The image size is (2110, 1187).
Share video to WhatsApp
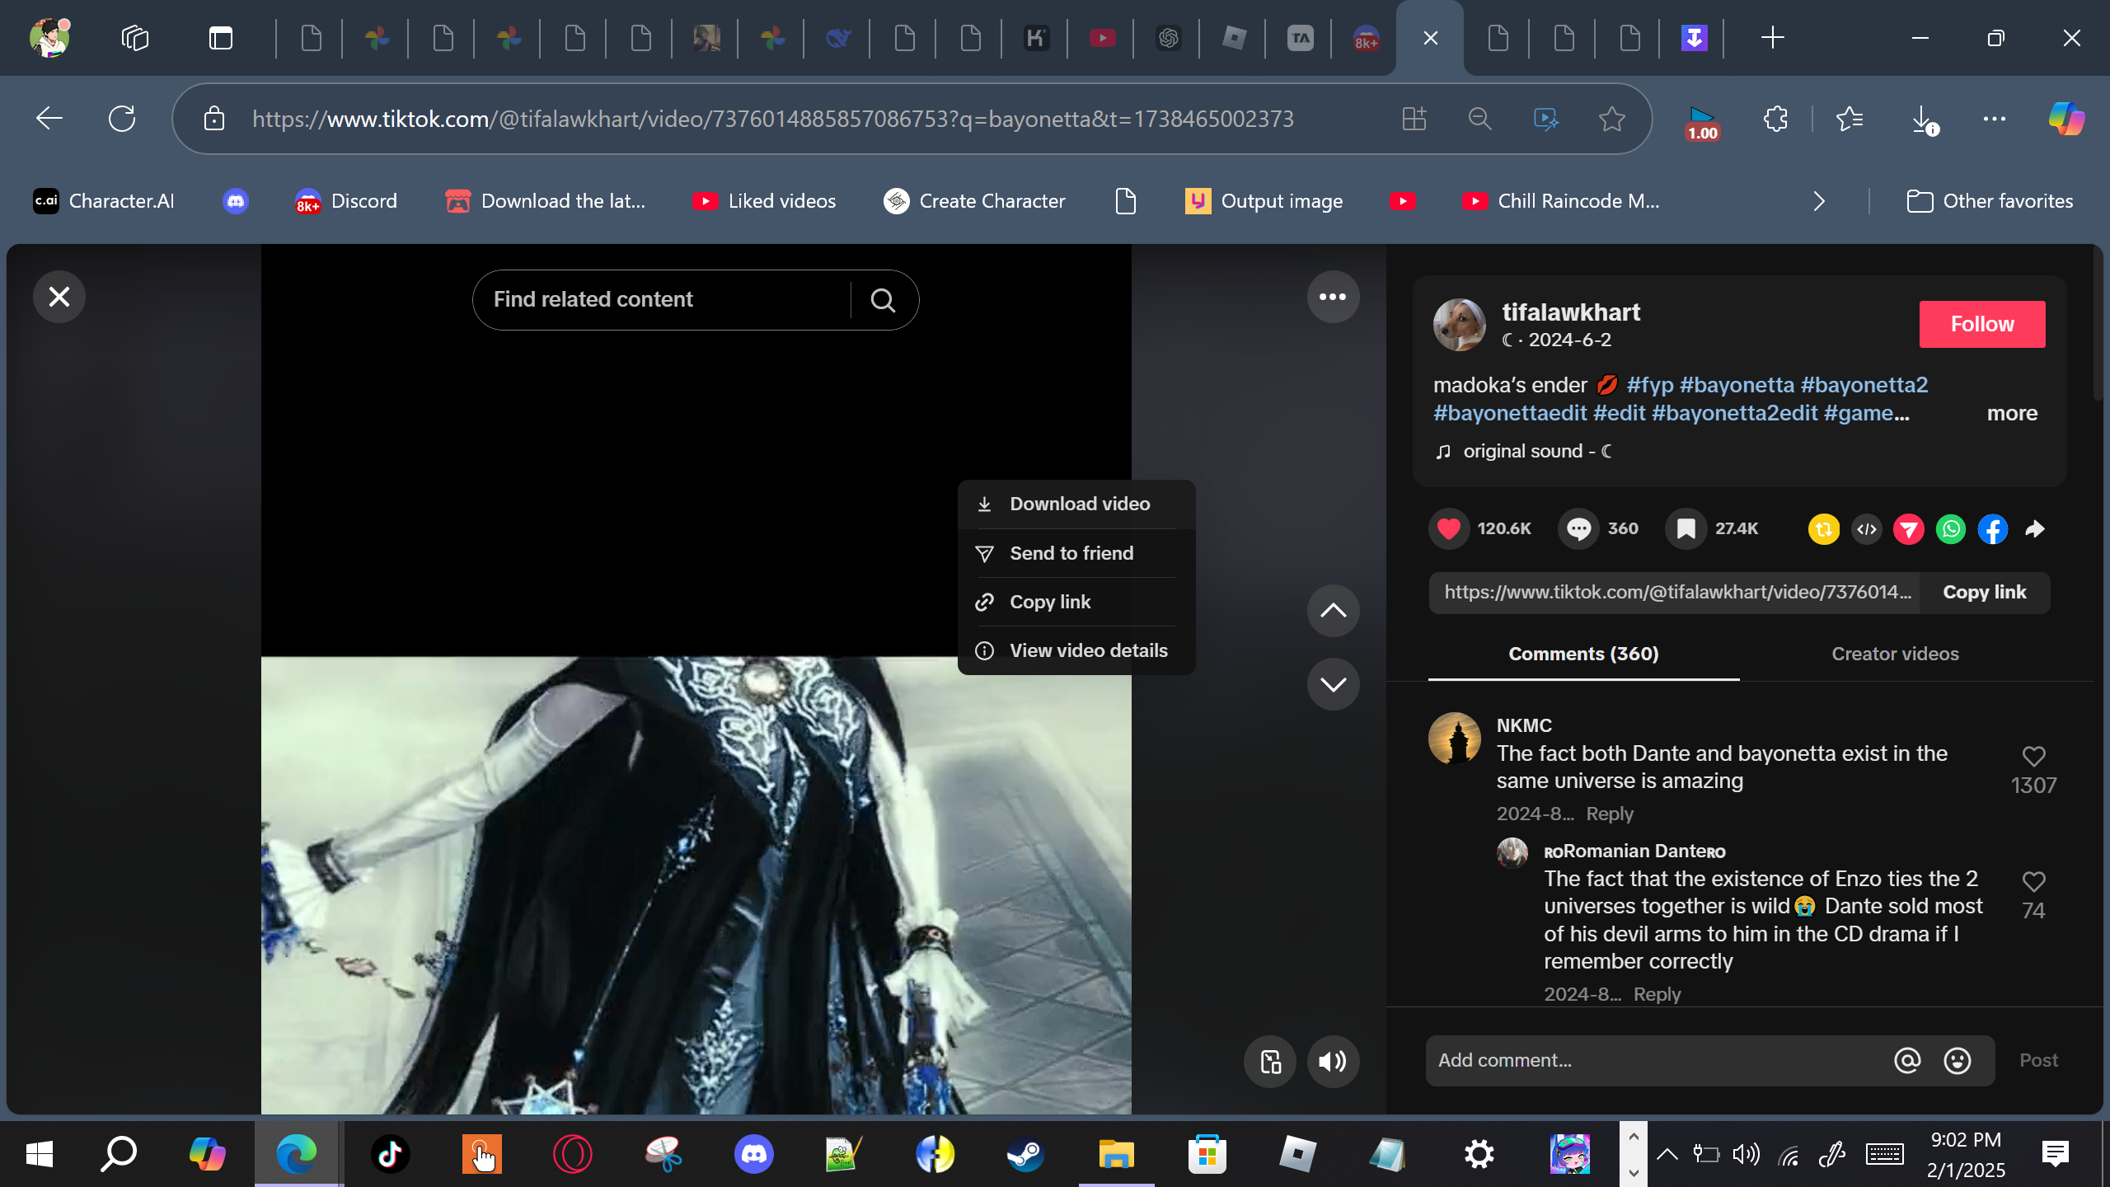pyautogui.click(x=1950, y=529)
